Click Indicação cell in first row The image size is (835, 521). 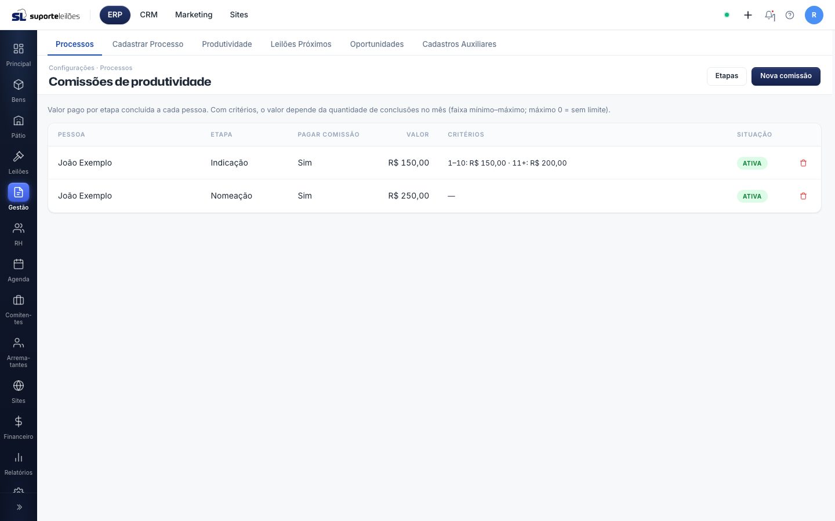click(x=229, y=163)
